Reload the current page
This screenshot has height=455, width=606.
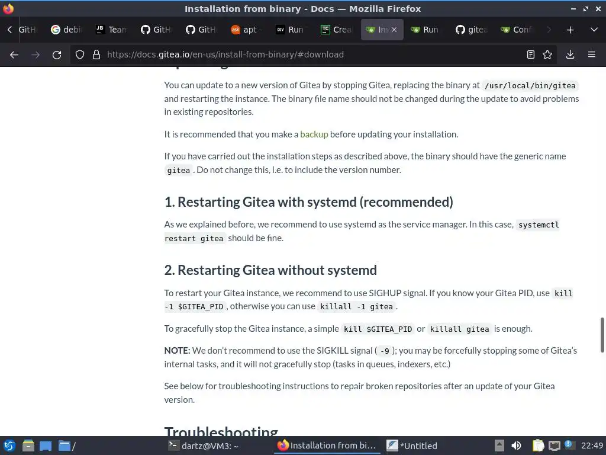click(x=57, y=55)
